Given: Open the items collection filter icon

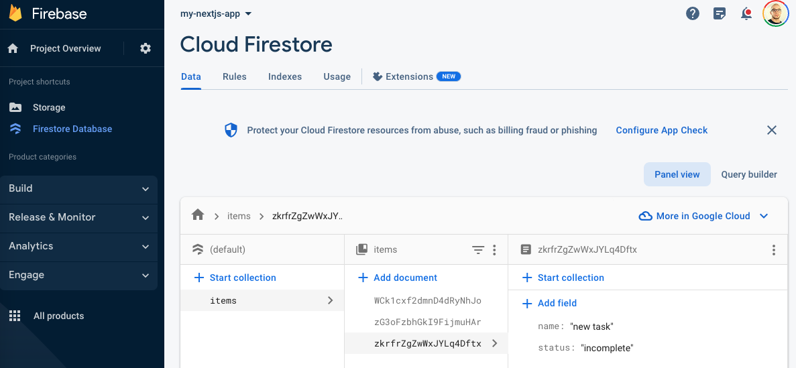Looking at the screenshot, I should (477, 250).
